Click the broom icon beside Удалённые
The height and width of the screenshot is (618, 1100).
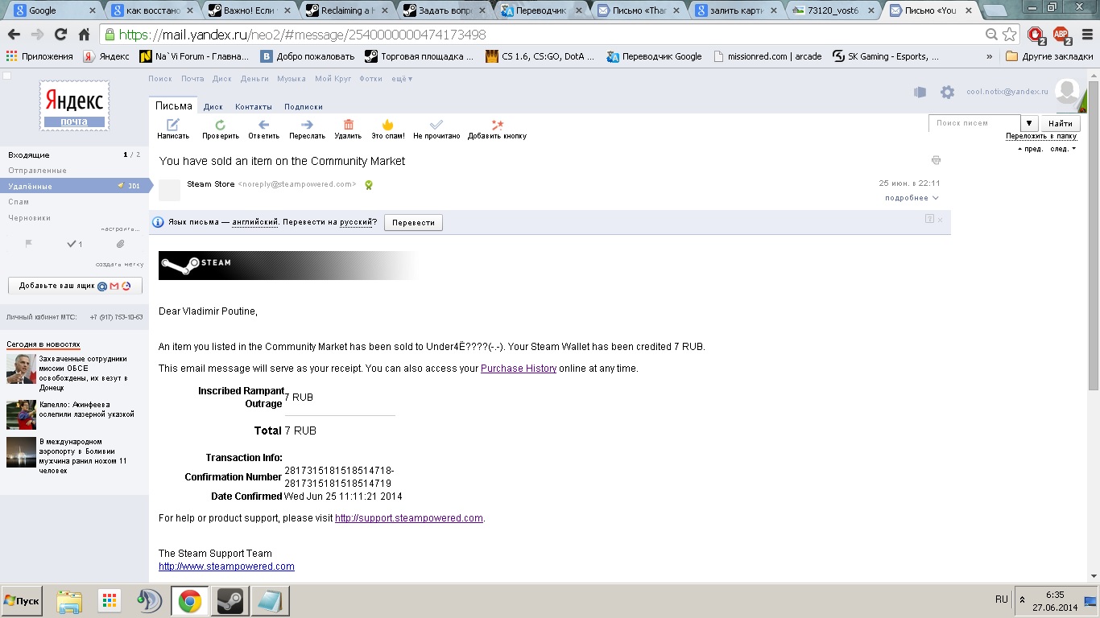click(x=121, y=186)
